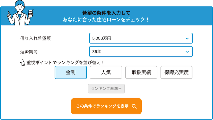Click the あなたに合った住宅ローンをチェック！ subtitle
Screen dimensions: 213x120
pos(106,19)
